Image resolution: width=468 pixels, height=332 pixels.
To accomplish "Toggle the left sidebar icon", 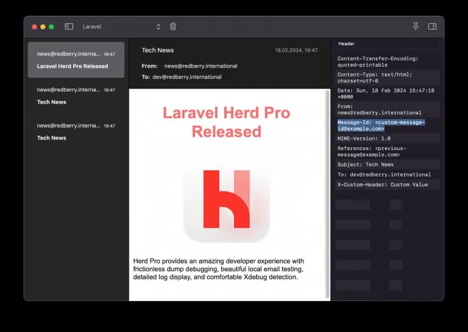I will pyautogui.click(x=69, y=27).
